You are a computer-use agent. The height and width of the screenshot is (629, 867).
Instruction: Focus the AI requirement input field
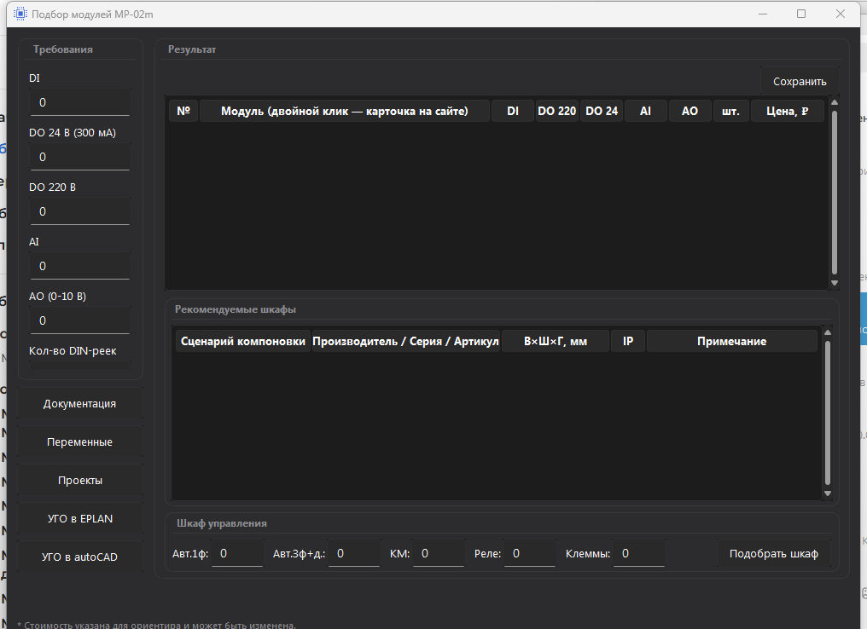pyautogui.click(x=80, y=266)
